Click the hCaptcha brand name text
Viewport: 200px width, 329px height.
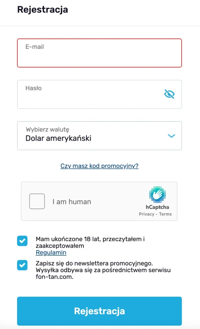click(157, 207)
